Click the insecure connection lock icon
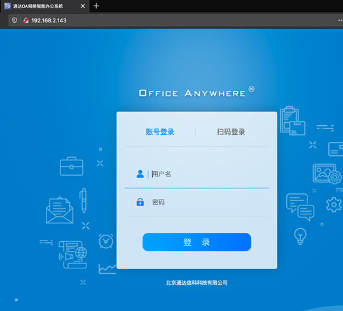 [26, 20]
